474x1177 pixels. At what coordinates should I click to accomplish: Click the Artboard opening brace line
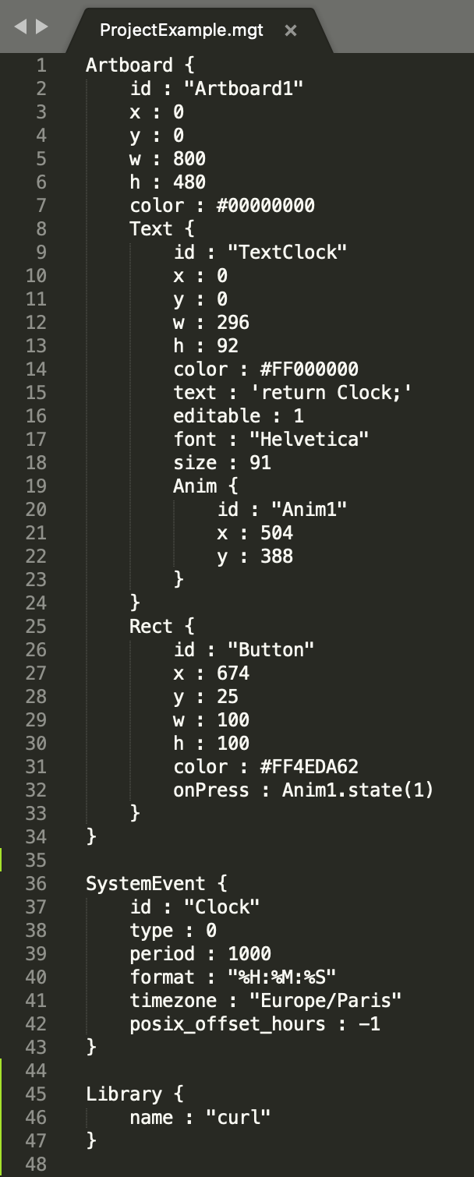(129, 65)
